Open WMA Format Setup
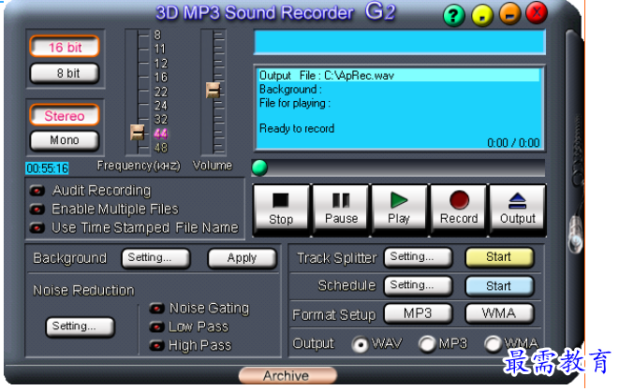The height and width of the screenshot is (391, 619). pyautogui.click(x=499, y=313)
